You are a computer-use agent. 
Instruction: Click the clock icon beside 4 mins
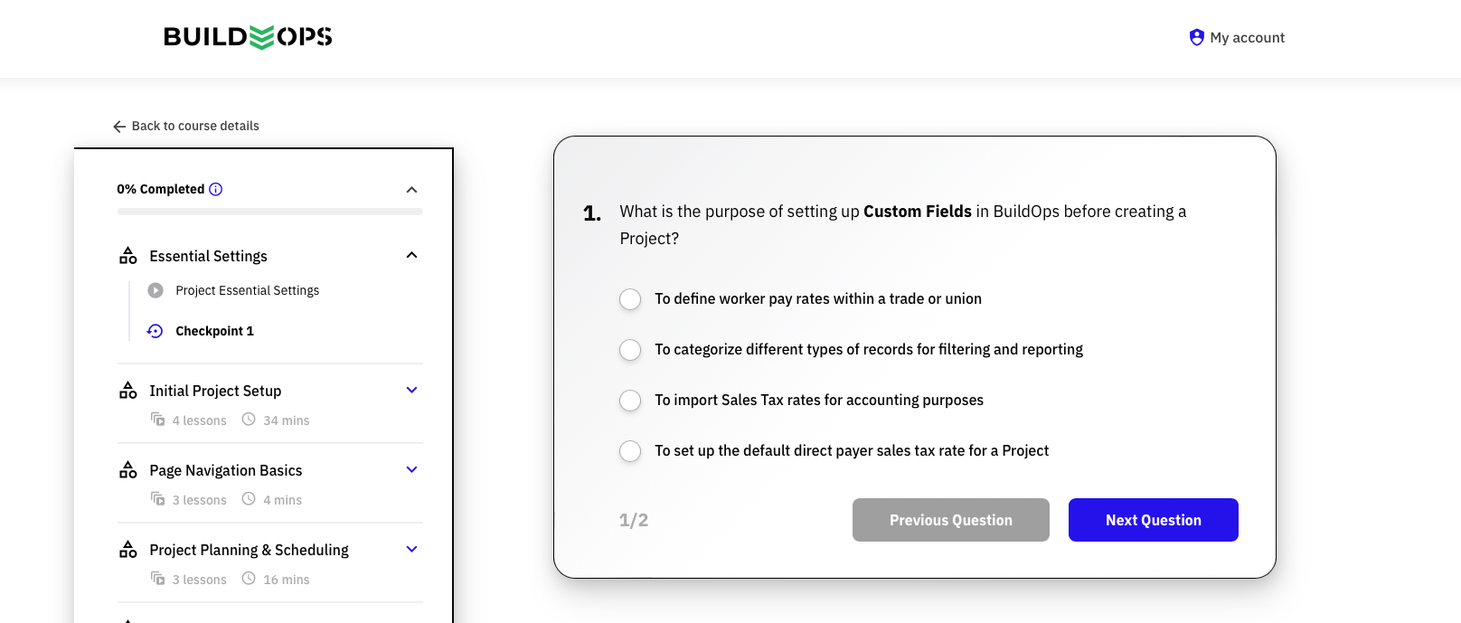click(249, 499)
